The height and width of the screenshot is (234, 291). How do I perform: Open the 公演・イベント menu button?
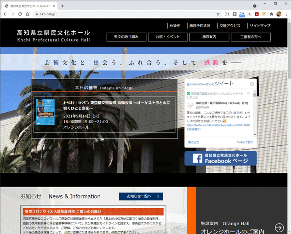click(x=168, y=37)
